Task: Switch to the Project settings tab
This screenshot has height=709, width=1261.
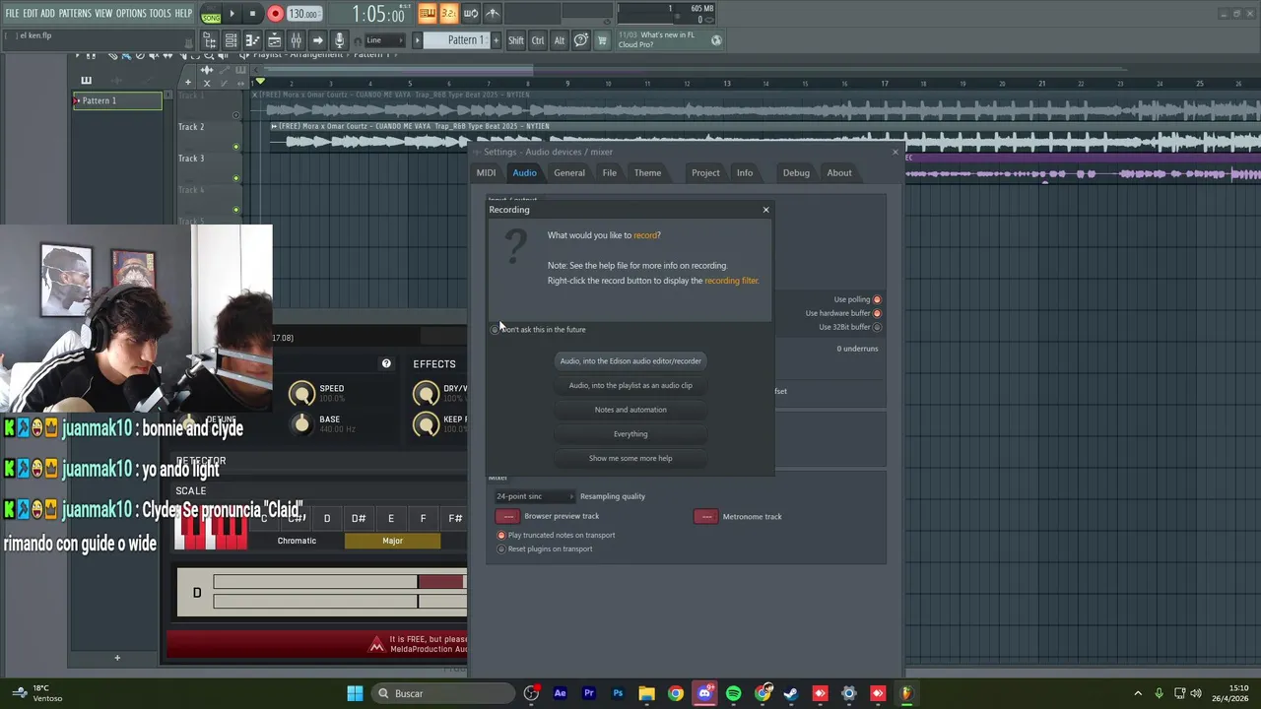Action: pyautogui.click(x=705, y=173)
